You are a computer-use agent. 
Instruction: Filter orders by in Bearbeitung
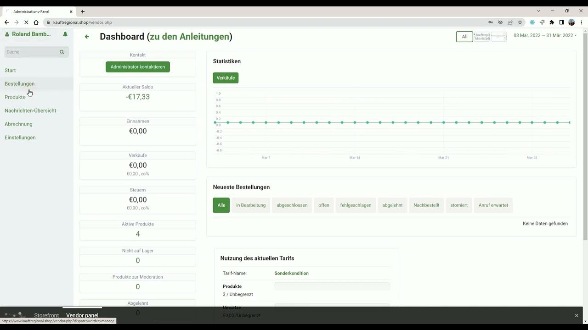251,205
